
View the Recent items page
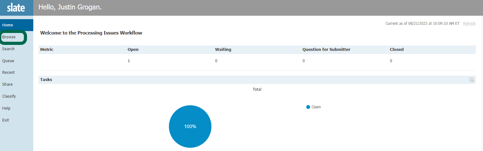point(8,73)
